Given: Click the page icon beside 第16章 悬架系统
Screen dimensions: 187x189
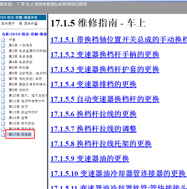Looking at the screenshot, I should [x=3, y=129].
